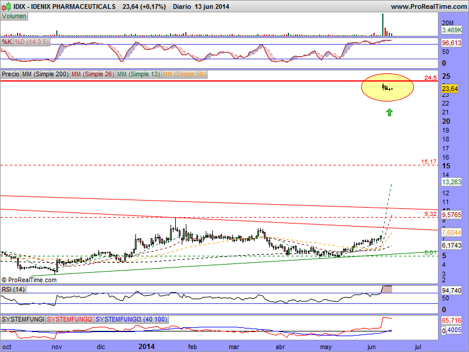
Task: Click the MM (Simple 200) moving average label
Action: point(46,74)
